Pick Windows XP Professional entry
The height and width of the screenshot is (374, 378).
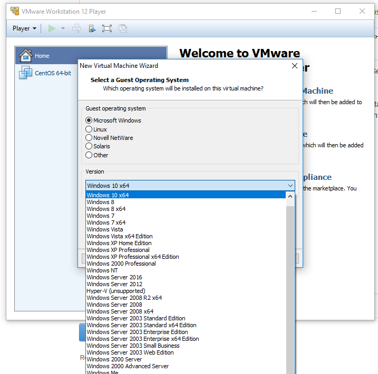pyautogui.click(x=186, y=250)
